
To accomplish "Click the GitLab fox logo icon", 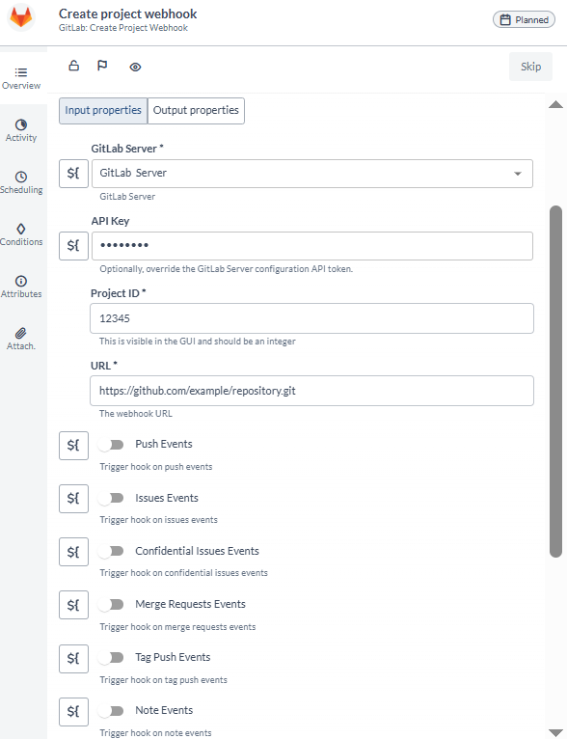I will [21, 18].
